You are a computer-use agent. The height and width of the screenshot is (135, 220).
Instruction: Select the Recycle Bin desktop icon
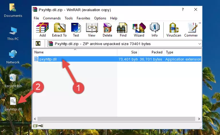pos(13,81)
